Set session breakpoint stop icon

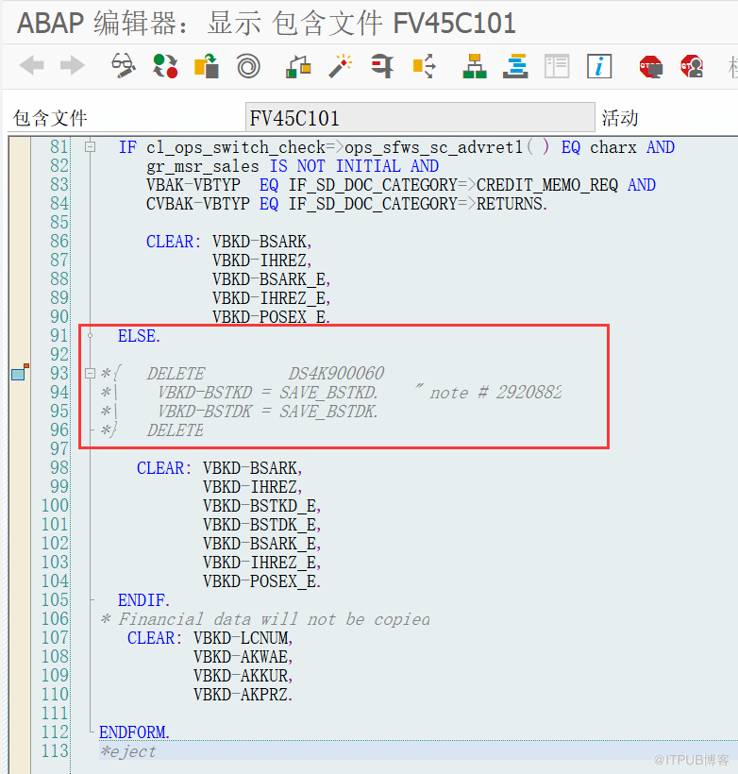650,66
